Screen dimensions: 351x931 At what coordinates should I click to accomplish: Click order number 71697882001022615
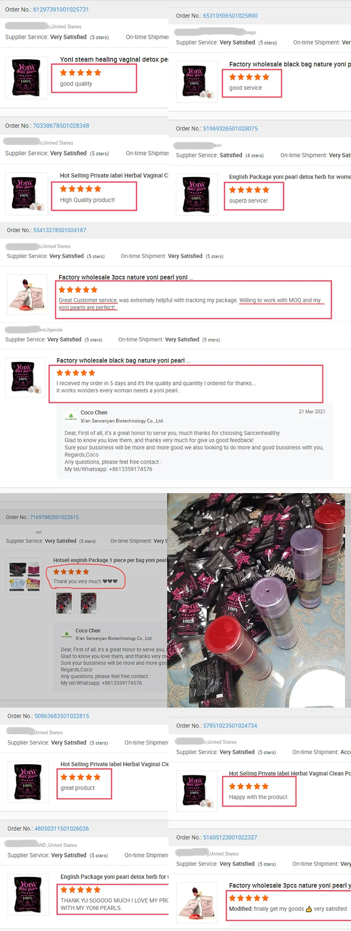click(54, 517)
